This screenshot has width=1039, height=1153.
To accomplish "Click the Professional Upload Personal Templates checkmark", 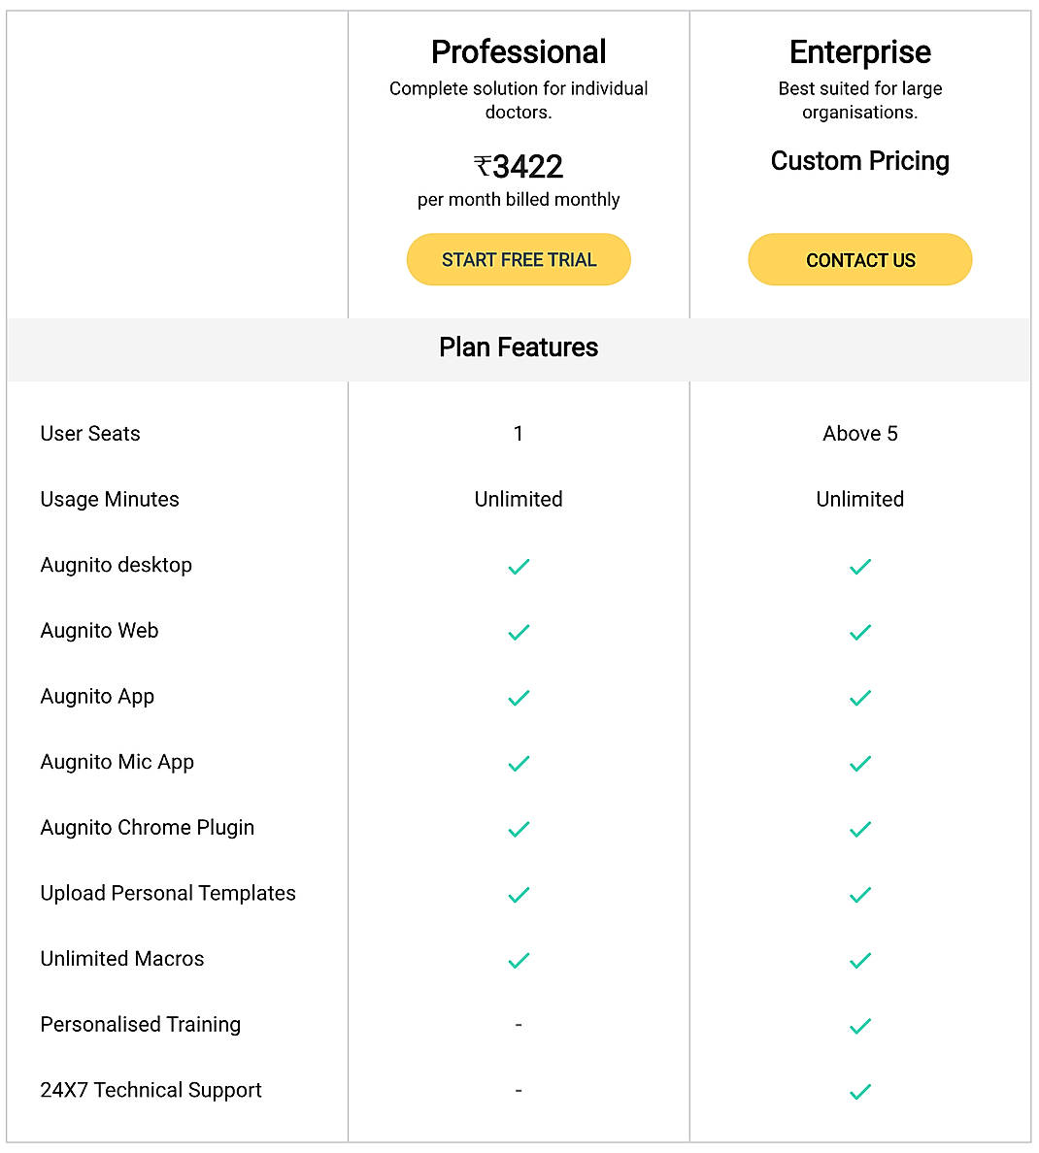I will coord(518,895).
